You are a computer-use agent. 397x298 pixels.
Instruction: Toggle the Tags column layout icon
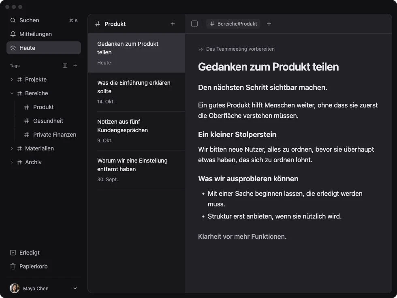point(65,66)
